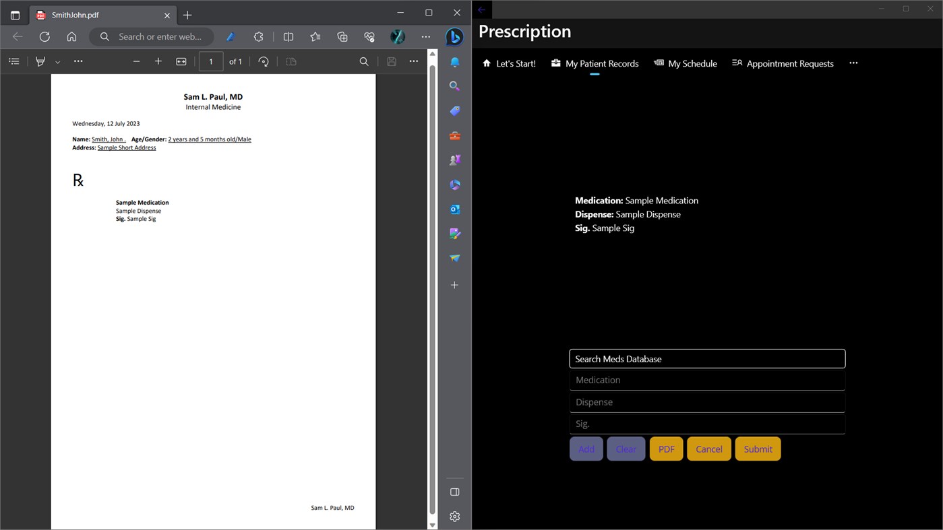This screenshot has height=530, width=943.
Task: Open browser settings gear in sidebar
Action: point(454,516)
